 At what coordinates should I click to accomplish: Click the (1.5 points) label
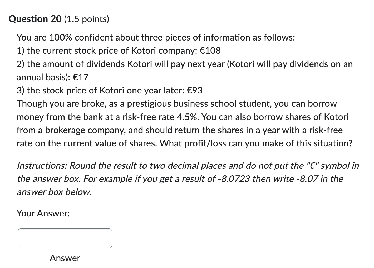(86, 19)
